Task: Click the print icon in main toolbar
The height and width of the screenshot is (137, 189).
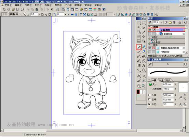Action: coord(58,10)
